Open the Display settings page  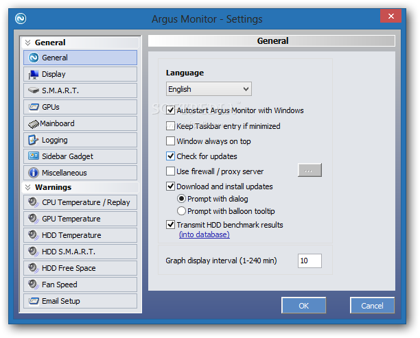click(80, 74)
